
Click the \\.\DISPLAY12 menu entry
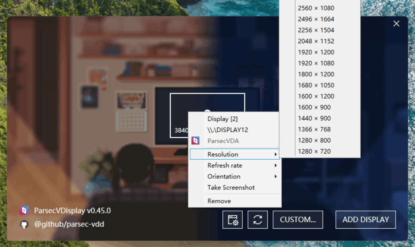click(228, 130)
